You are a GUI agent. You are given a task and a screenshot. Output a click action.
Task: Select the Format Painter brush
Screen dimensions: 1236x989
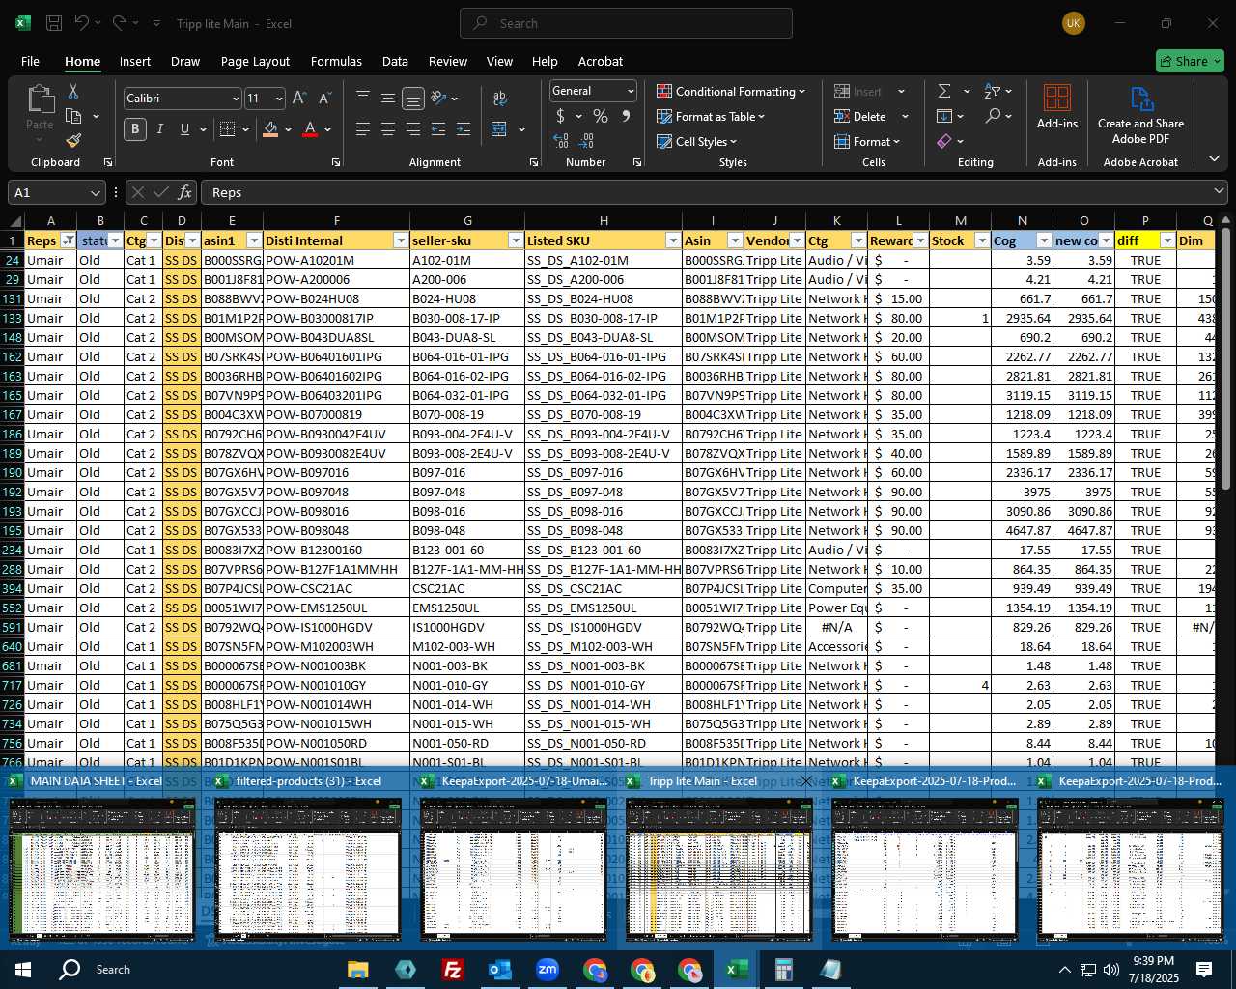pos(73,141)
